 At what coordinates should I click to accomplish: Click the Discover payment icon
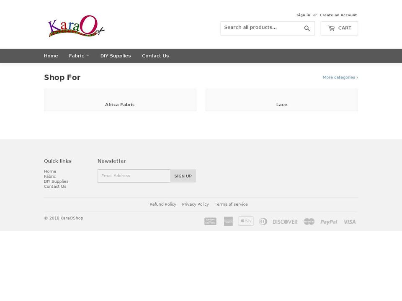(x=285, y=222)
